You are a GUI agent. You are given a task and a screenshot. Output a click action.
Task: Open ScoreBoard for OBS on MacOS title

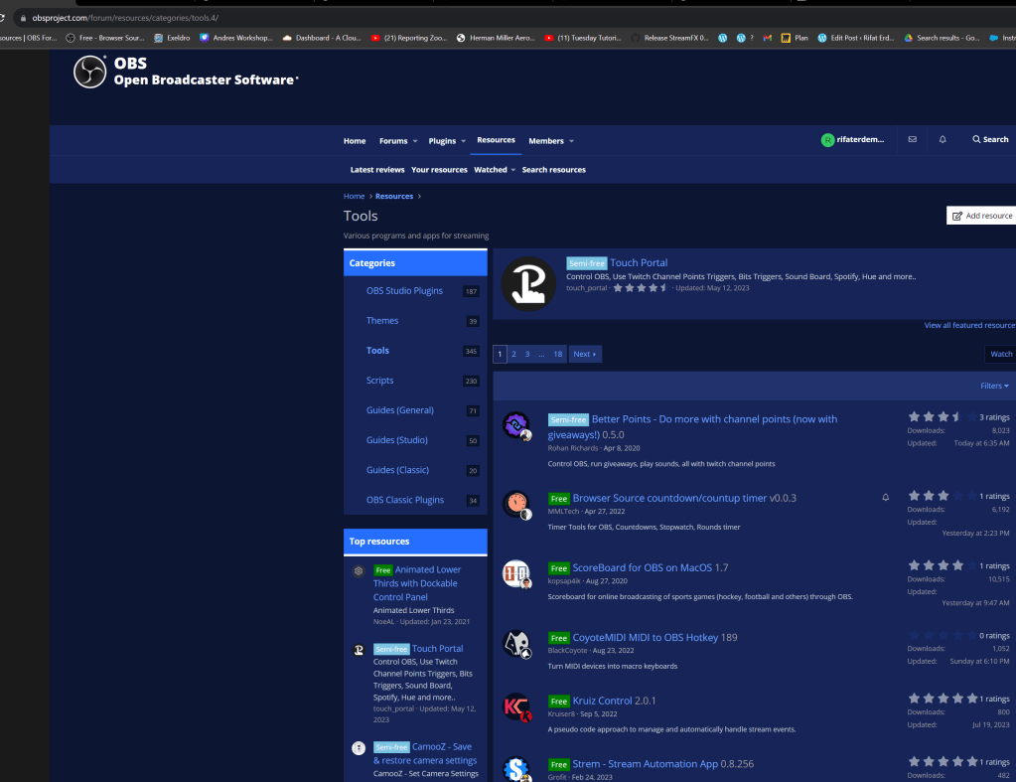tap(643, 568)
